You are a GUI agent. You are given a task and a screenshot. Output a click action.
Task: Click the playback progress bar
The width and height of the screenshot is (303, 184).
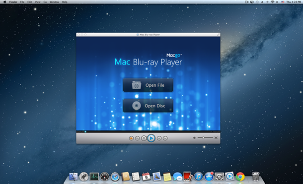(x=148, y=131)
